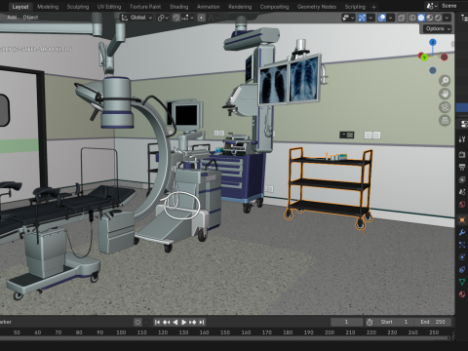Screen dimensions: 468x351
Task: Open the Object menu in viewport header
Action: click(30, 18)
